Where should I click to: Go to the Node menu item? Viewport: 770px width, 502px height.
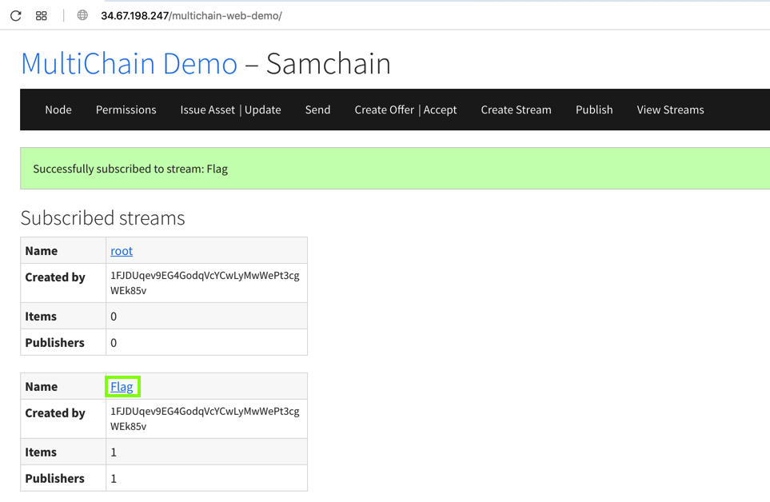click(58, 110)
